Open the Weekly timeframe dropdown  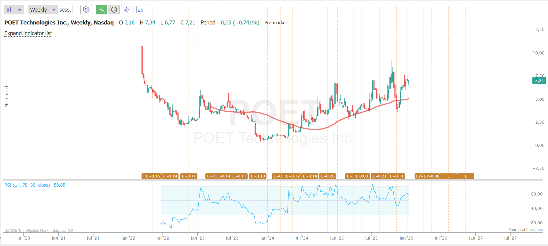(x=43, y=10)
